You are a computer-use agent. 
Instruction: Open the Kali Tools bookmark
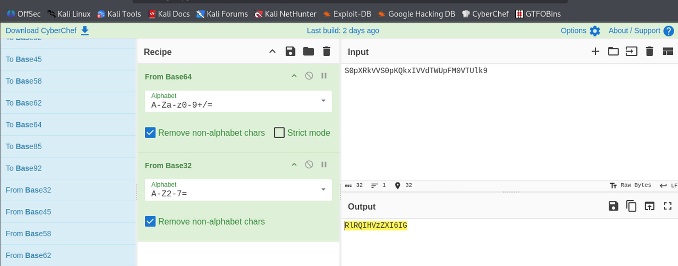coord(119,14)
